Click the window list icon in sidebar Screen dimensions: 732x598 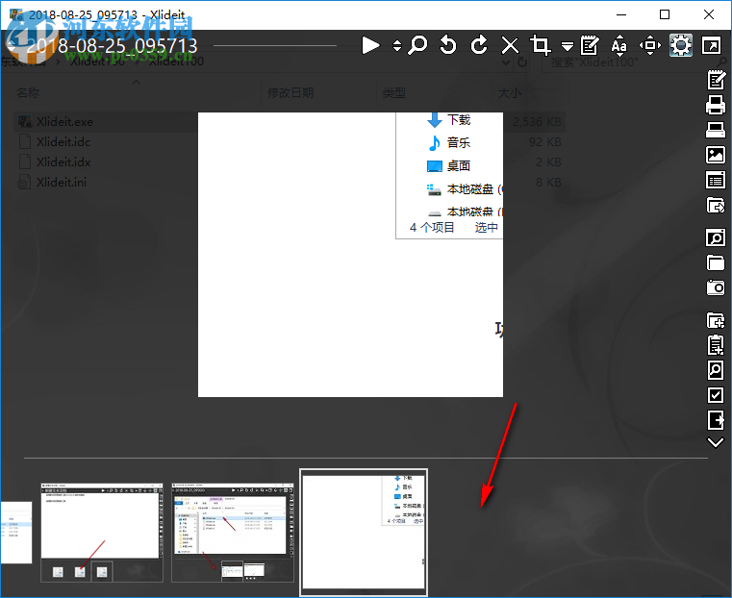click(x=716, y=180)
